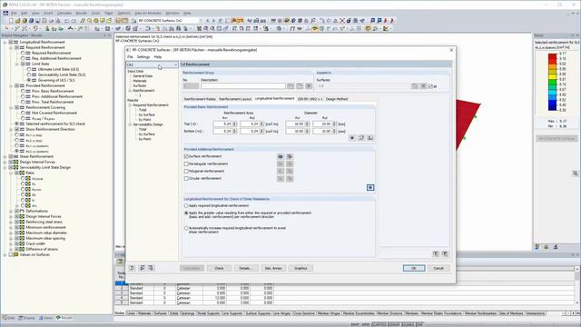581x327 pixels.
Task: Switch to the Design Method tab
Action: [x=337, y=99]
